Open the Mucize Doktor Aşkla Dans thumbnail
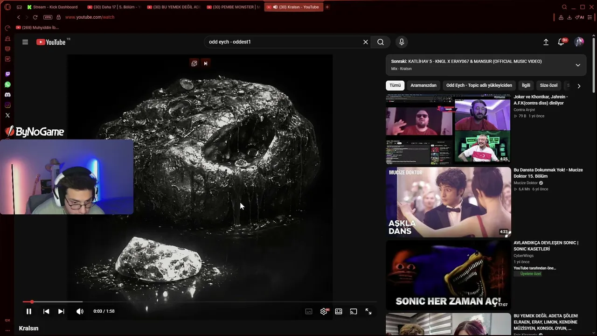The width and height of the screenshot is (597, 336). coord(448,202)
